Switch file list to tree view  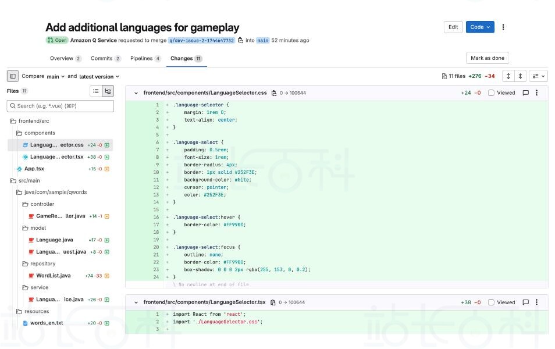108,91
